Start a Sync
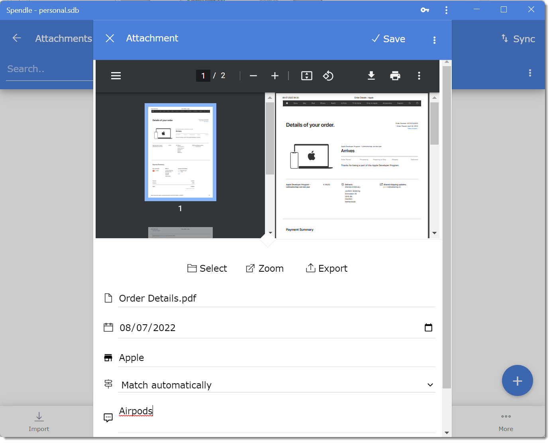This screenshot has height=443, width=551. pos(518,39)
